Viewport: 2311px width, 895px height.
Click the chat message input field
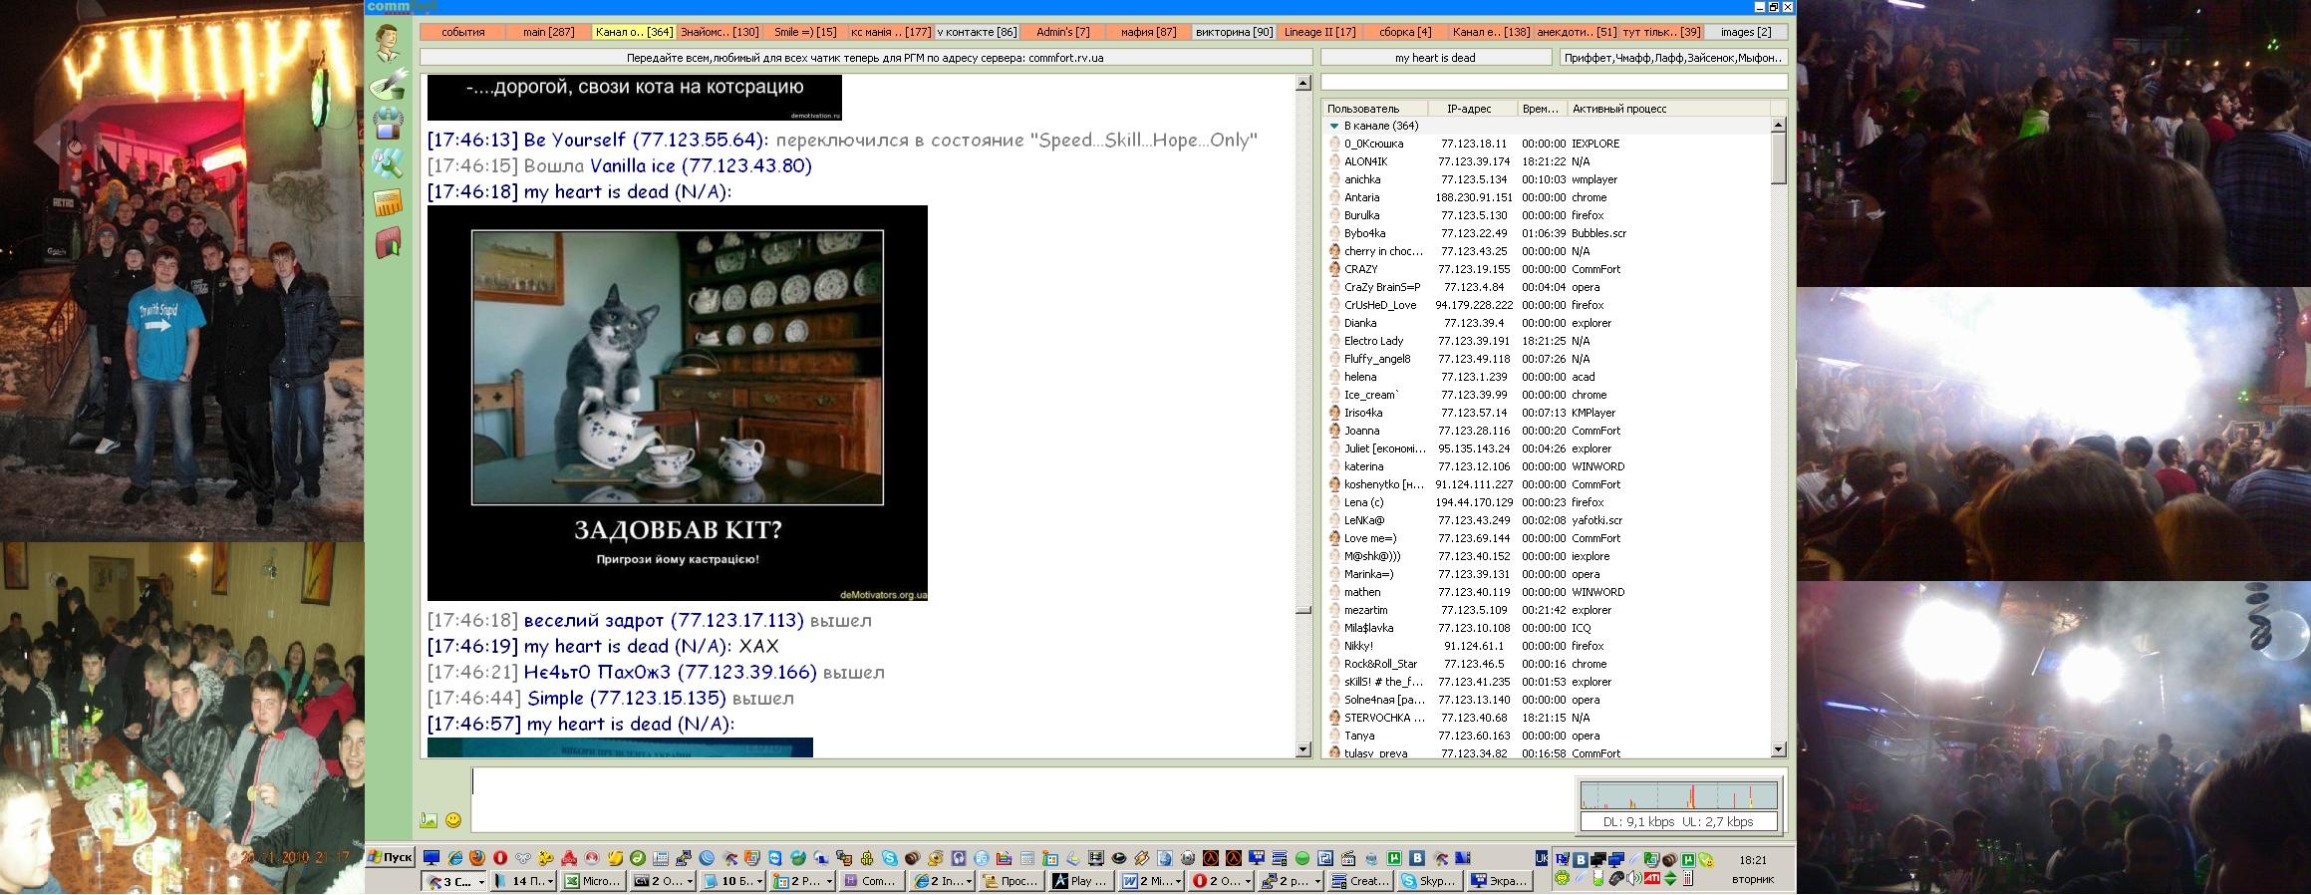pos(1016,799)
